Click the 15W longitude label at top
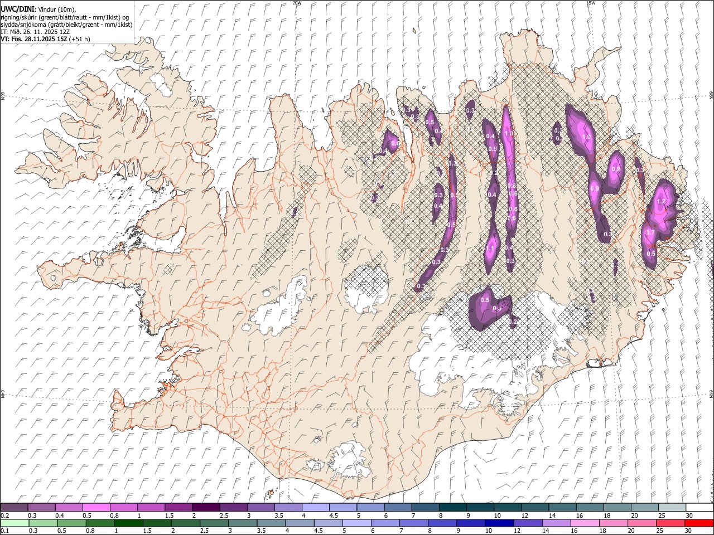 pyautogui.click(x=591, y=3)
